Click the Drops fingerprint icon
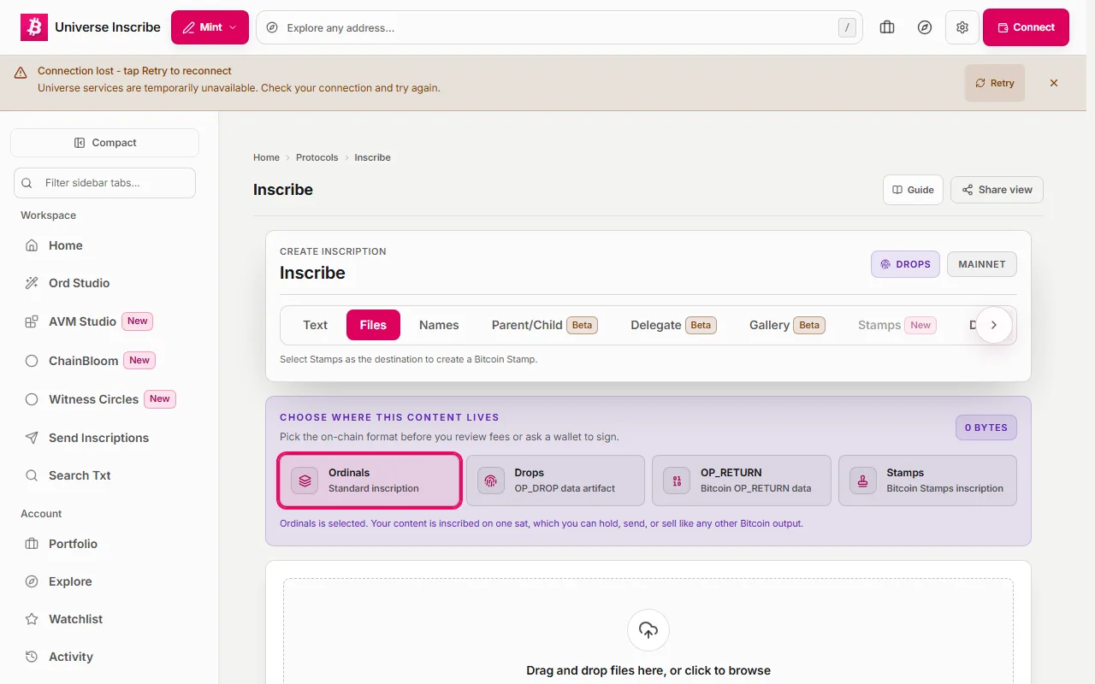 pos(490,481)
